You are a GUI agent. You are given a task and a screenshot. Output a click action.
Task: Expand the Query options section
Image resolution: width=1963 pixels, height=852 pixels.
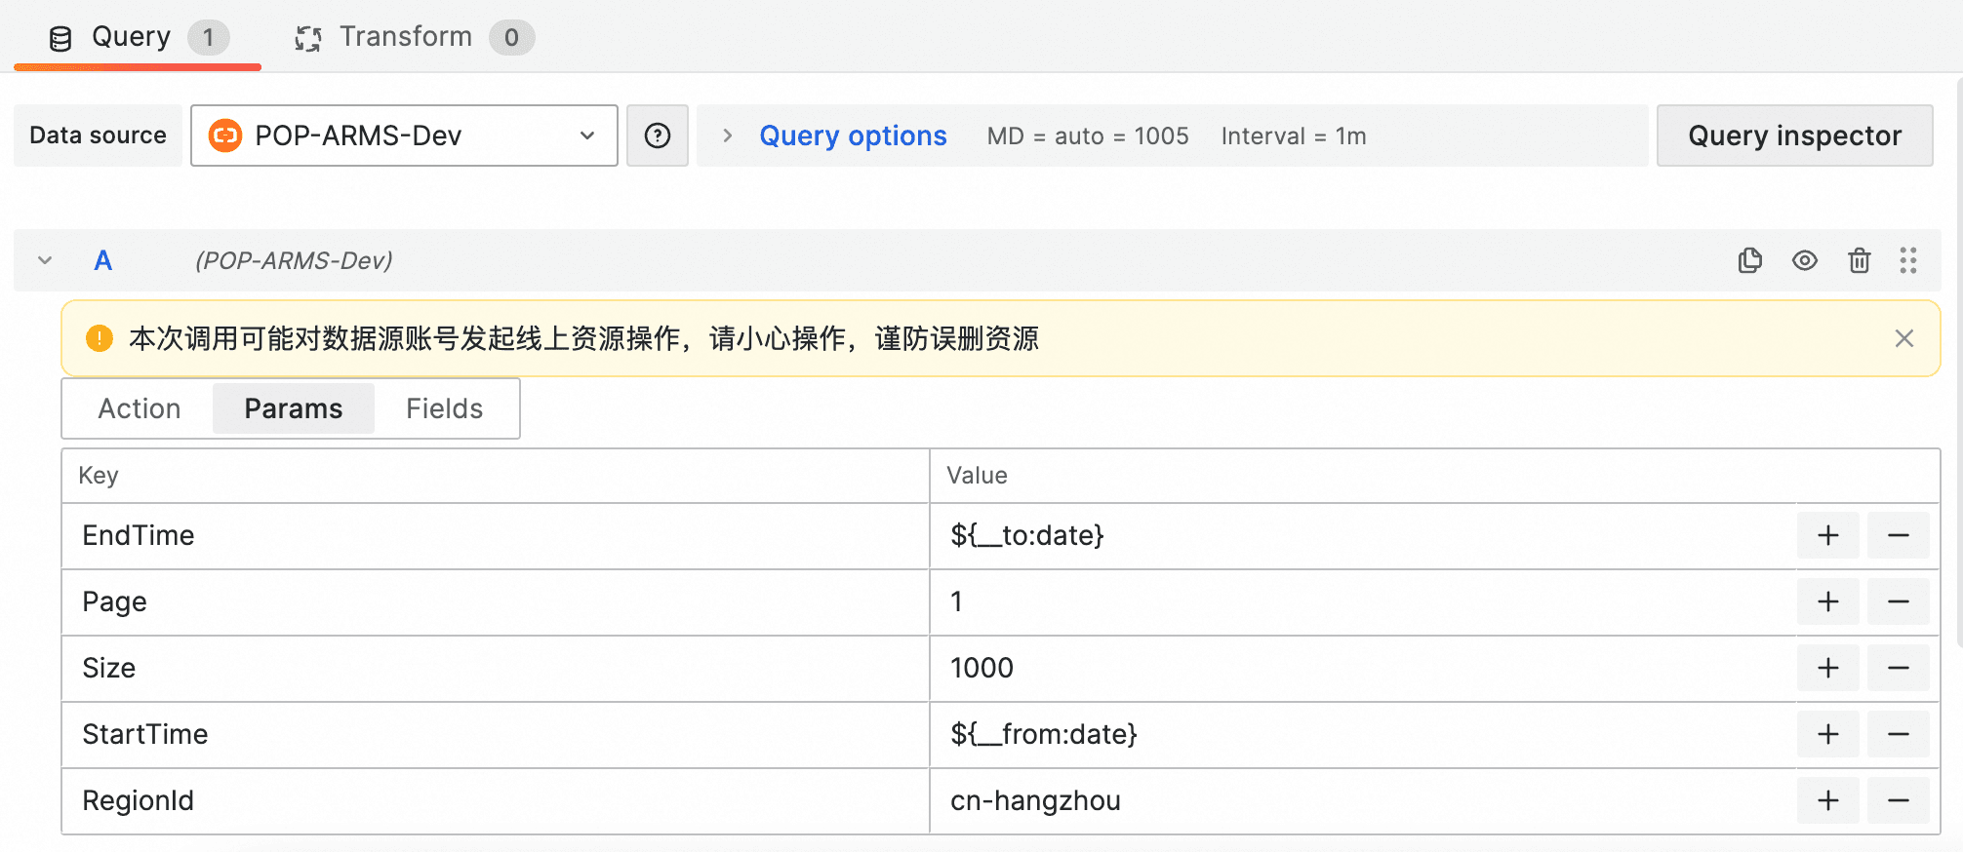click(852, 136)
